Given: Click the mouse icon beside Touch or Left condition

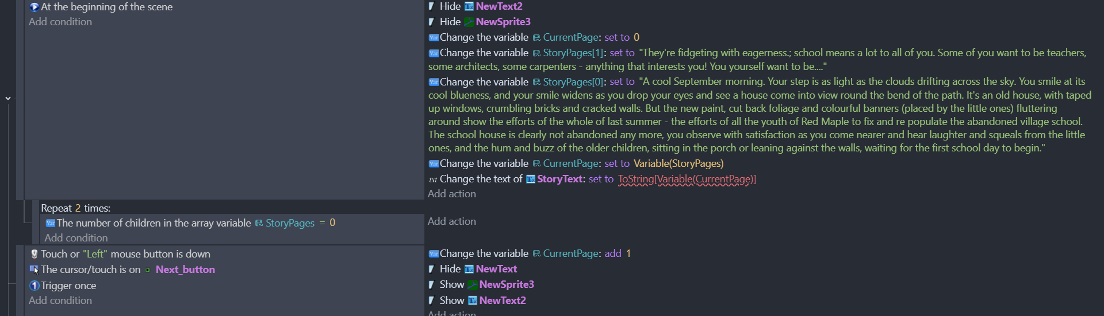Looking at the screenshot, I should point(34,254).
